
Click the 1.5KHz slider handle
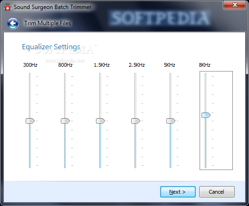point(100,121)
